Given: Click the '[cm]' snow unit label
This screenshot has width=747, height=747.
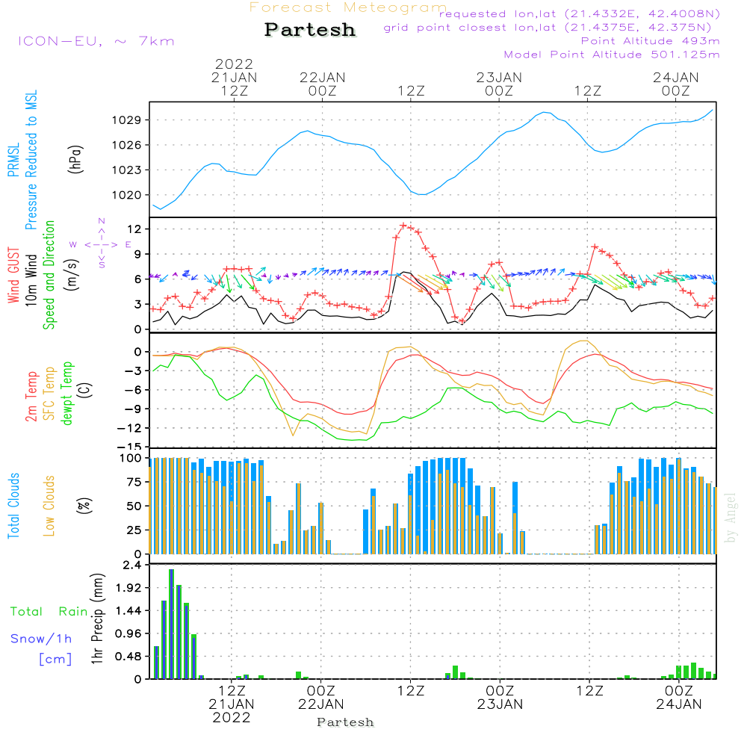Looking at the screenshot, I should [x=55, y=660].
